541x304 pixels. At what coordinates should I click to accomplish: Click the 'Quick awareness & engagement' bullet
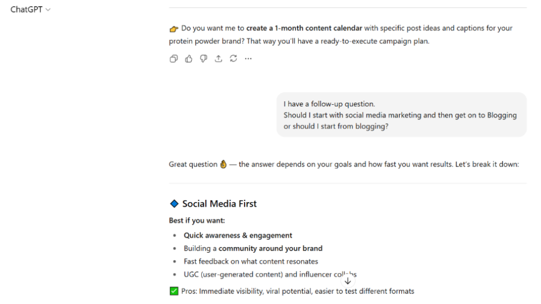(x=238, y=235)
